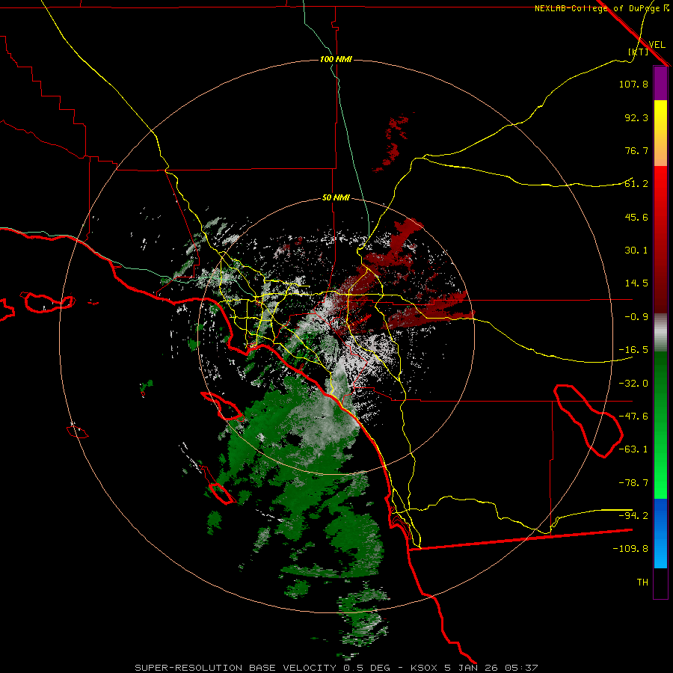Click the -0.9 velocity scale value
The image size is (673, 673).
click(636, 317)
